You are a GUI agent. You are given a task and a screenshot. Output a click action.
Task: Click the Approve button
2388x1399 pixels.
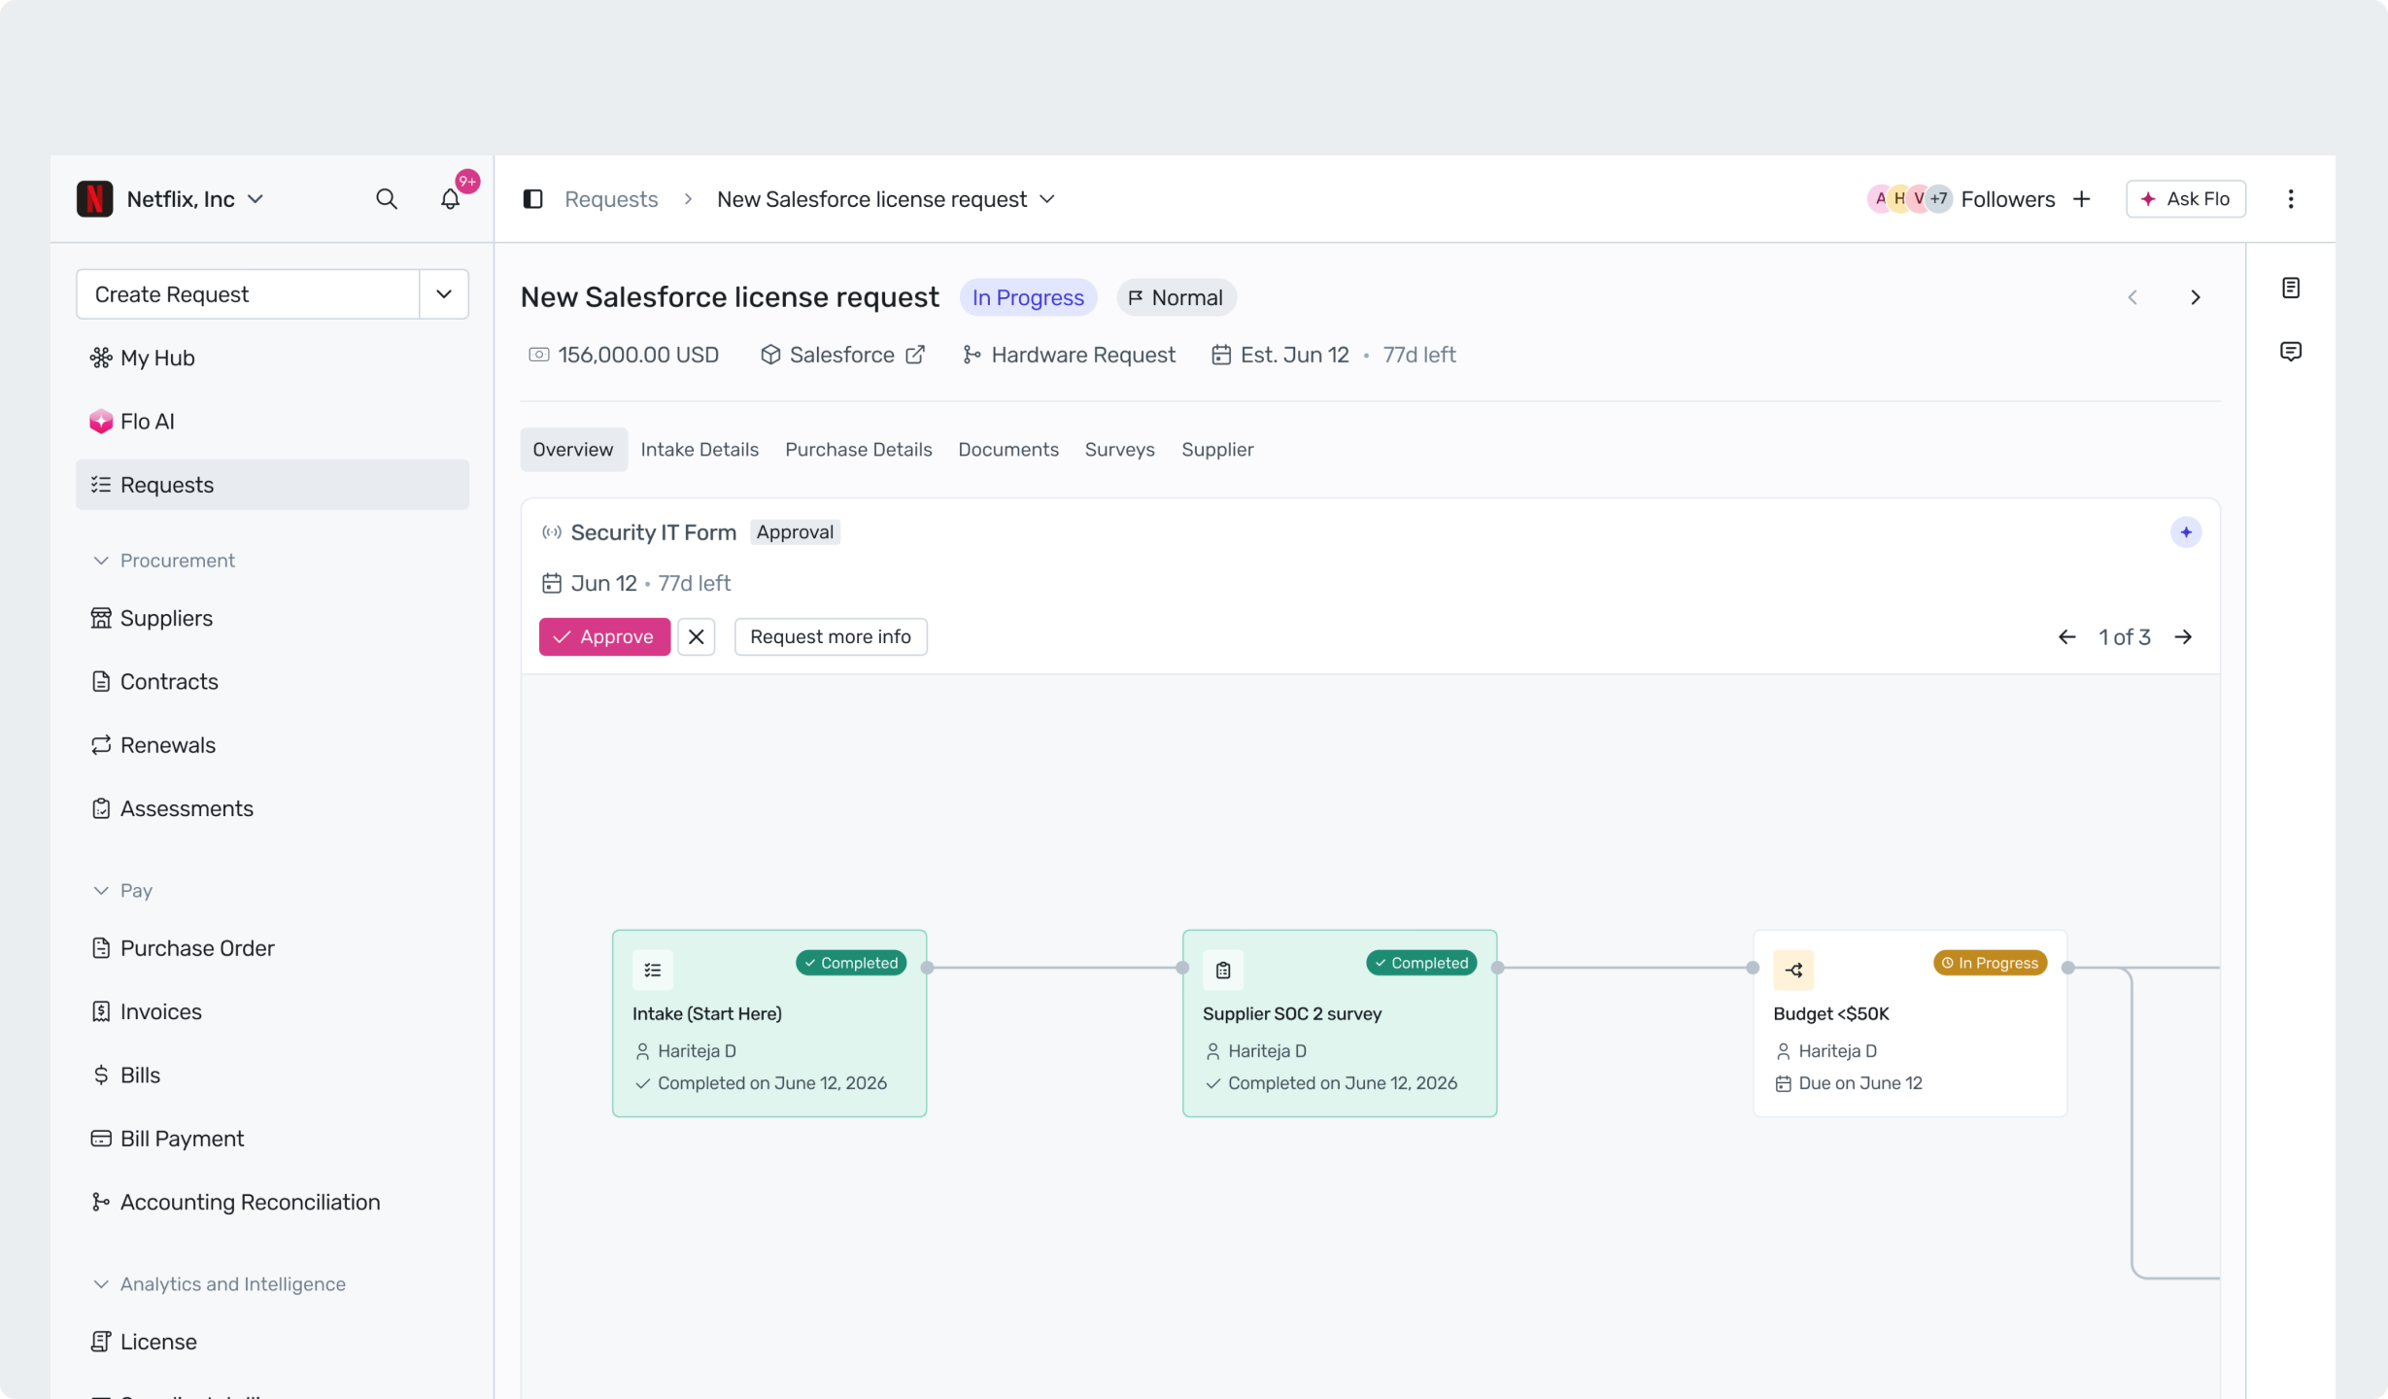point(604,637)
